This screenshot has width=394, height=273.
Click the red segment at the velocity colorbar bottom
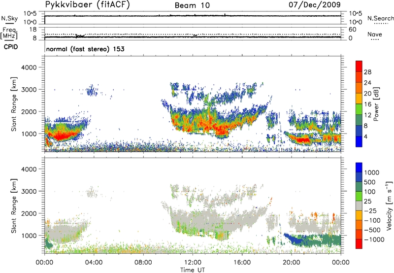click(359, 244)
